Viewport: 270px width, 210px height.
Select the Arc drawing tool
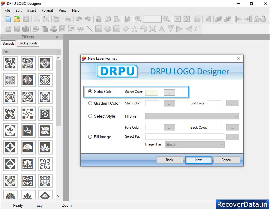click(x=197, y=29)
